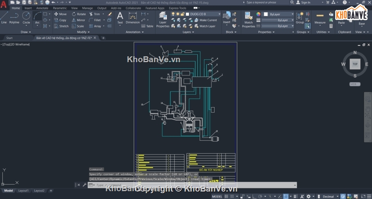Activate the Stretch command
Screen dimensions: 372x199
(61, 26)
